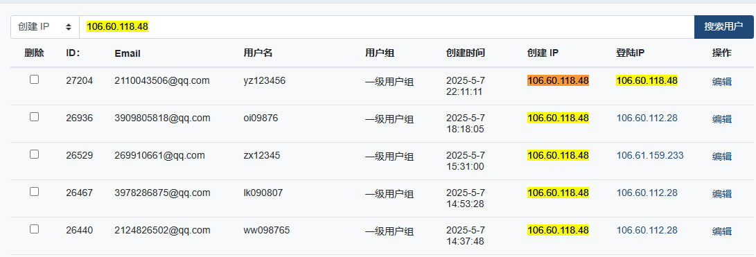
Task: Click the highlighted 登陆IP 106.60.118.48 for yz123456
Action: point(647,80)
